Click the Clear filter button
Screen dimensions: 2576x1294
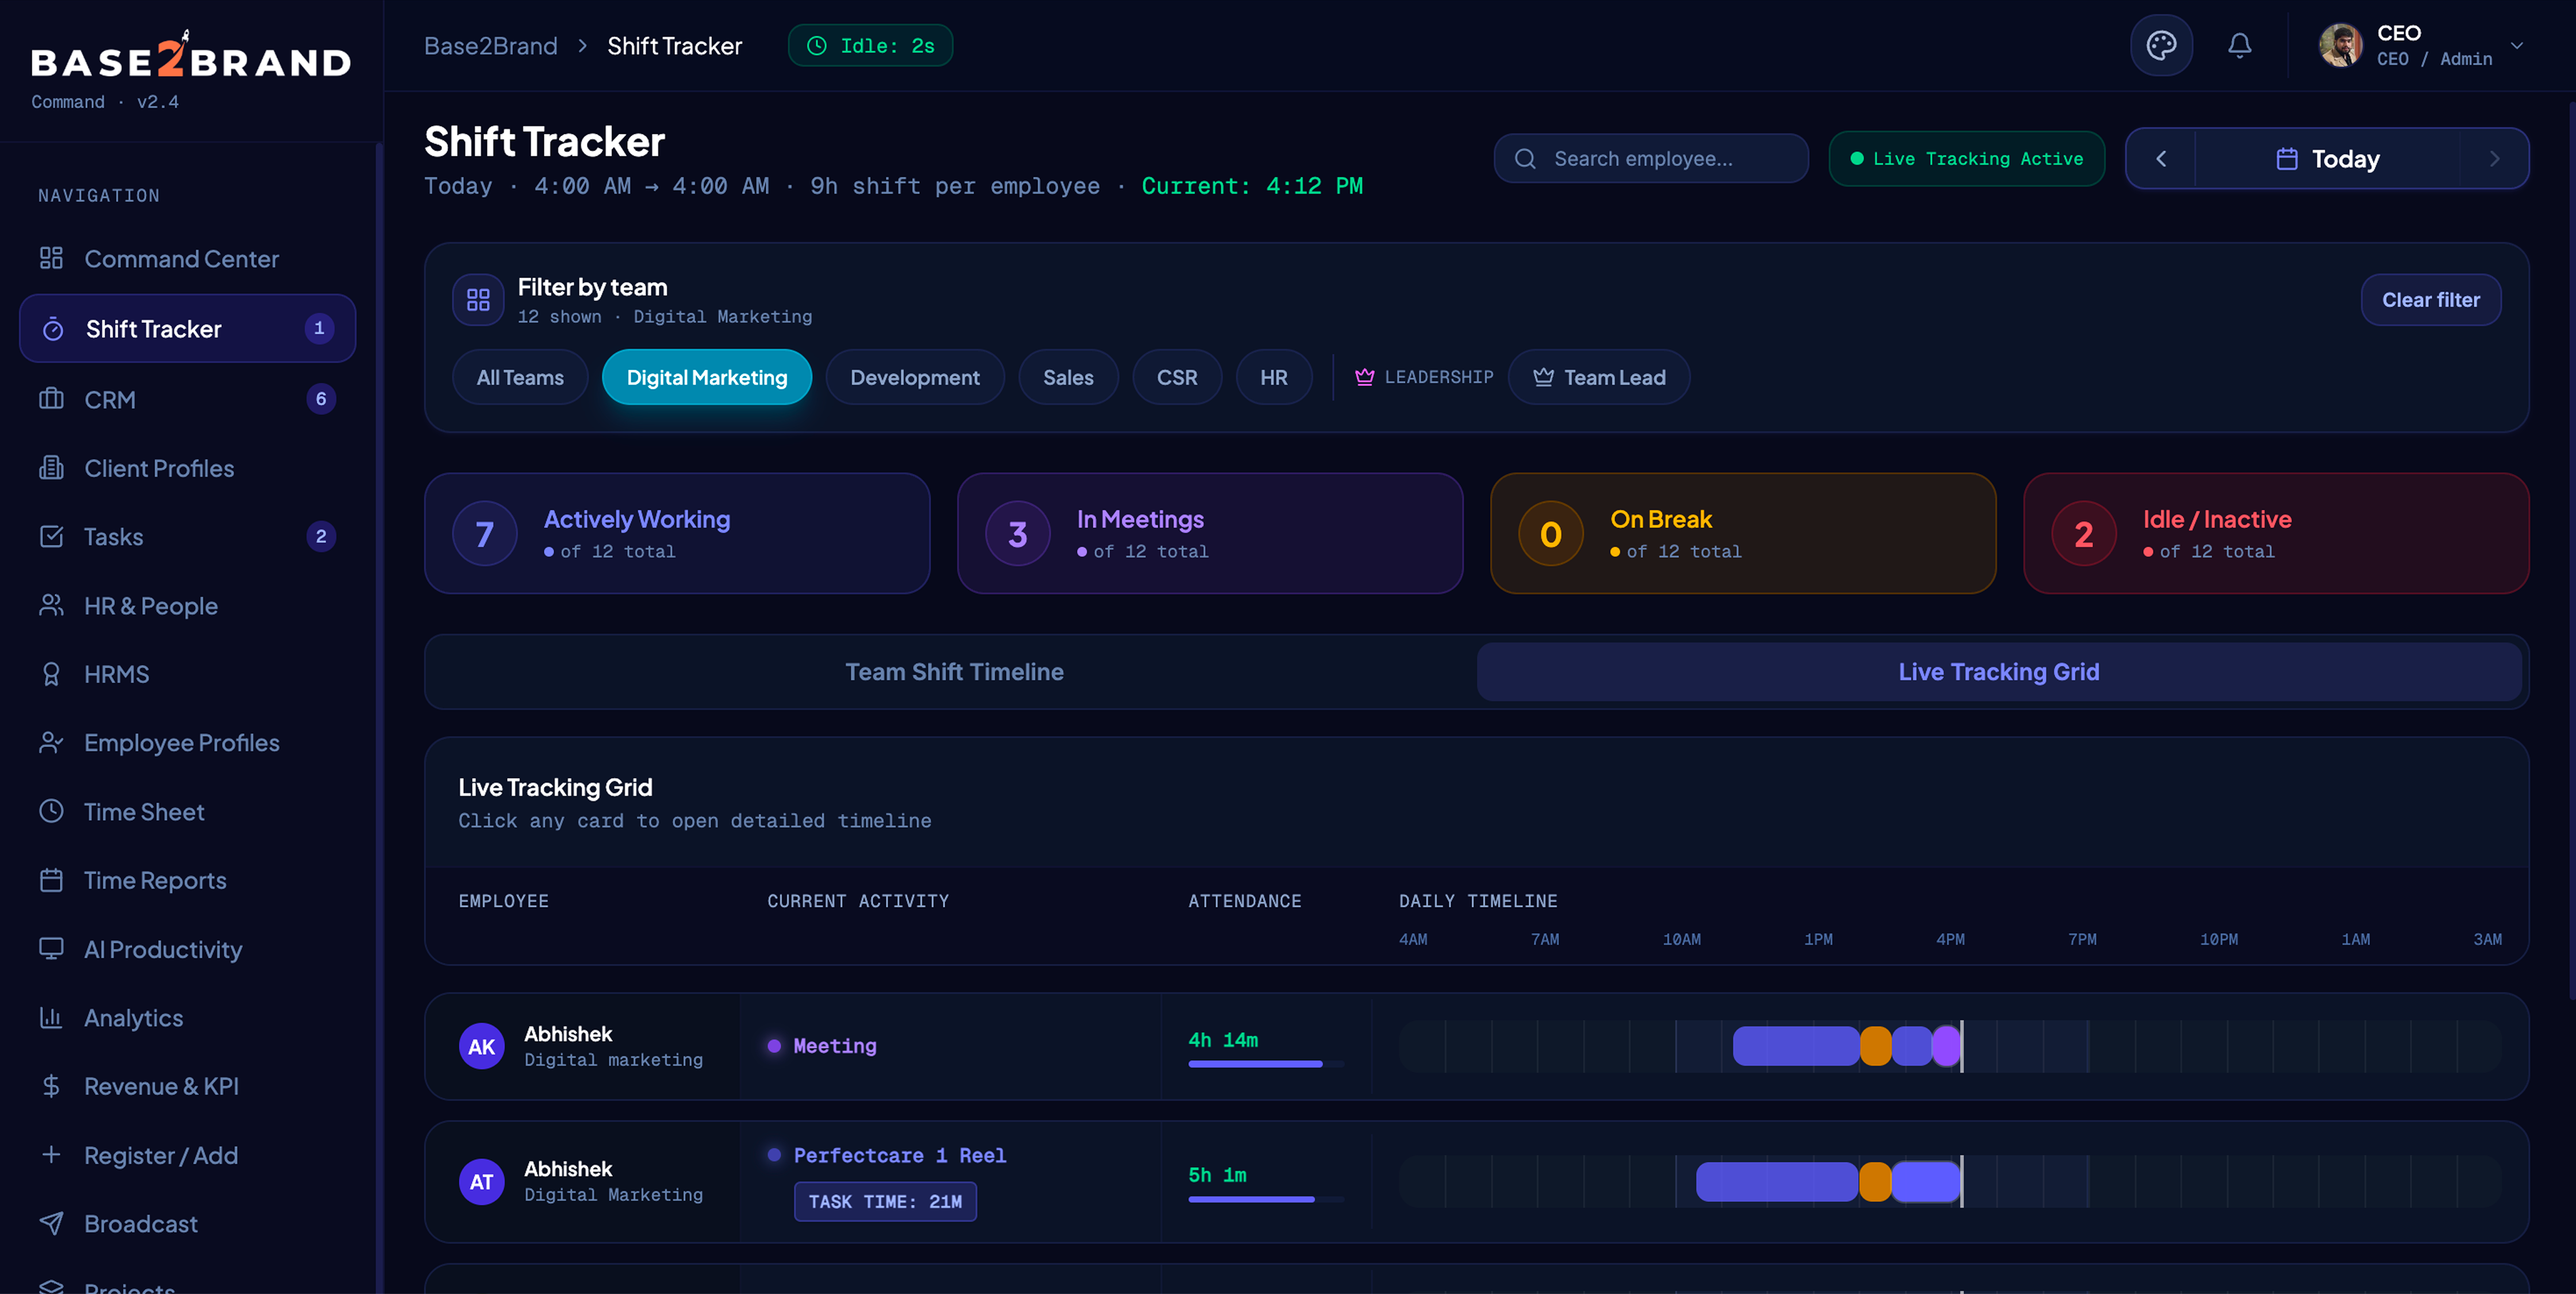click(2431, 300)
